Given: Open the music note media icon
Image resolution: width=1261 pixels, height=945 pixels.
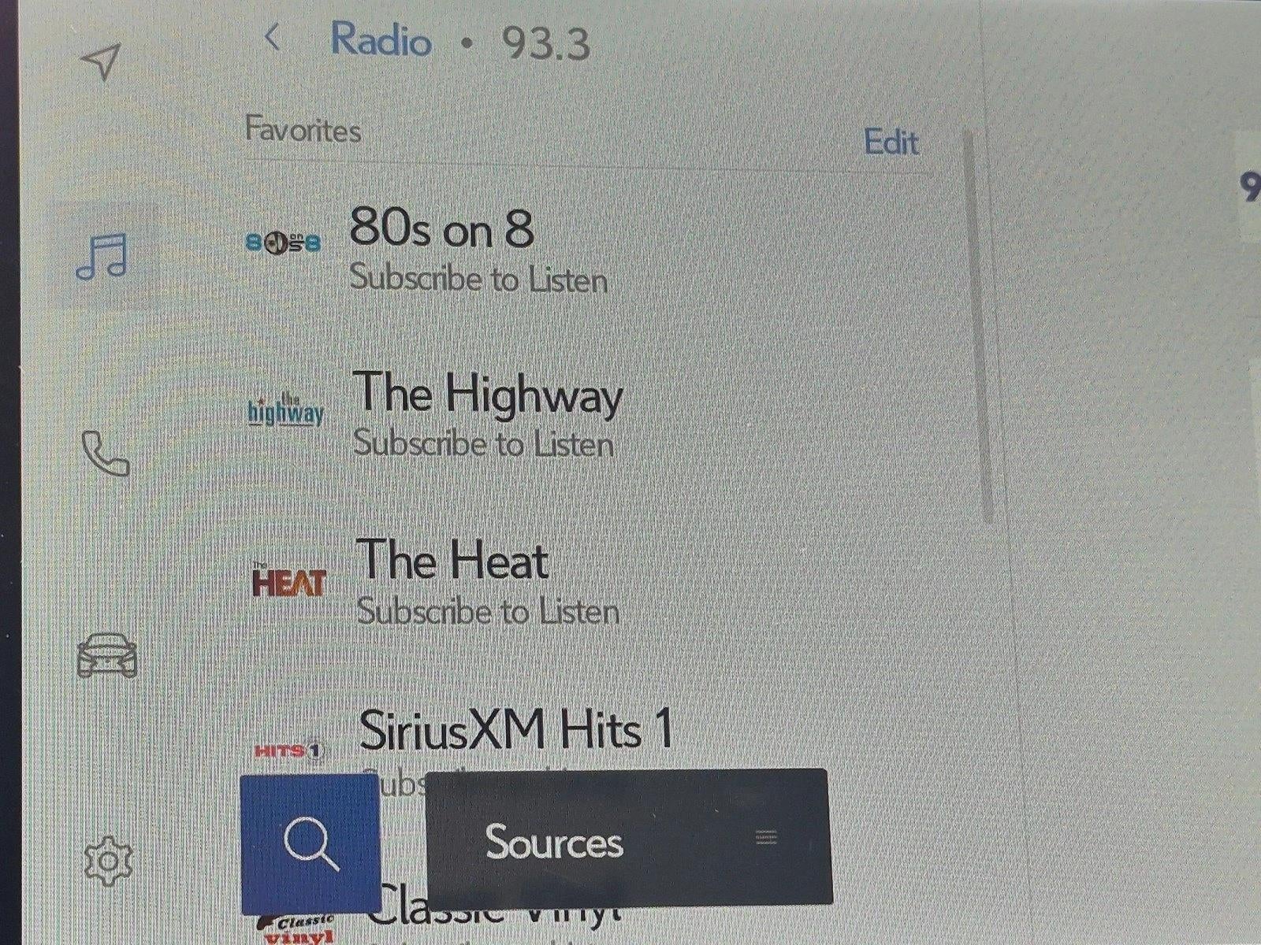Looking at the screenshot, I should (x=102, y=255).
